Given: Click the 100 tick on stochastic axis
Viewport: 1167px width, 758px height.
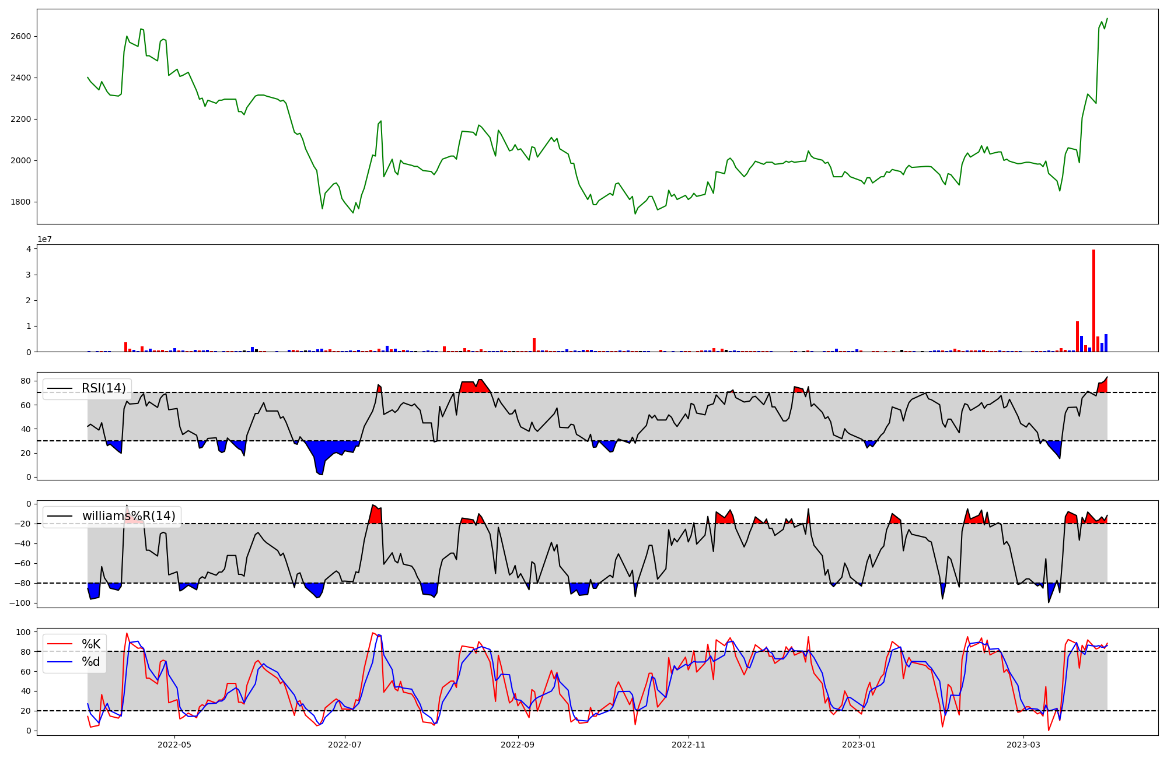Looking at the screenshot, I should [25, 632].
